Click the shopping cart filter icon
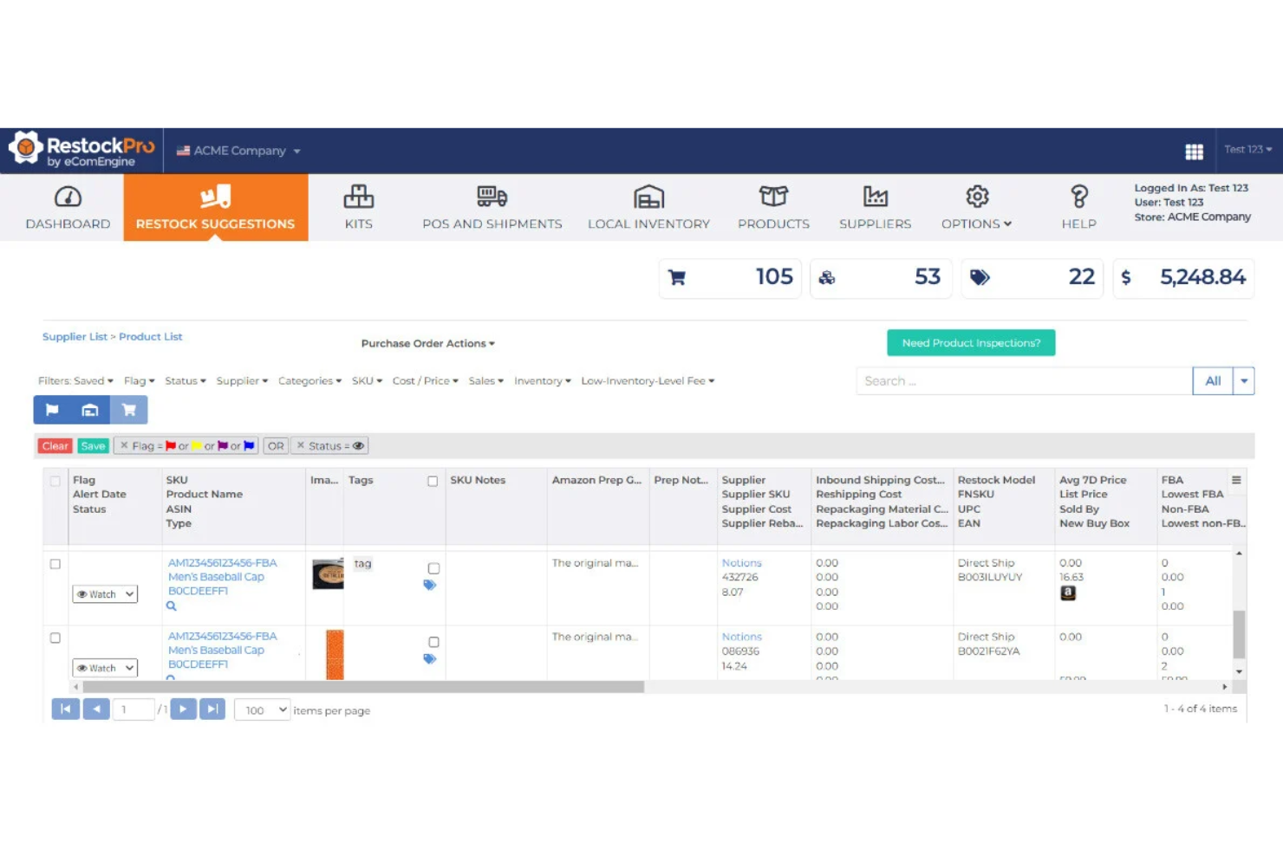 click(x=129, y=409)
